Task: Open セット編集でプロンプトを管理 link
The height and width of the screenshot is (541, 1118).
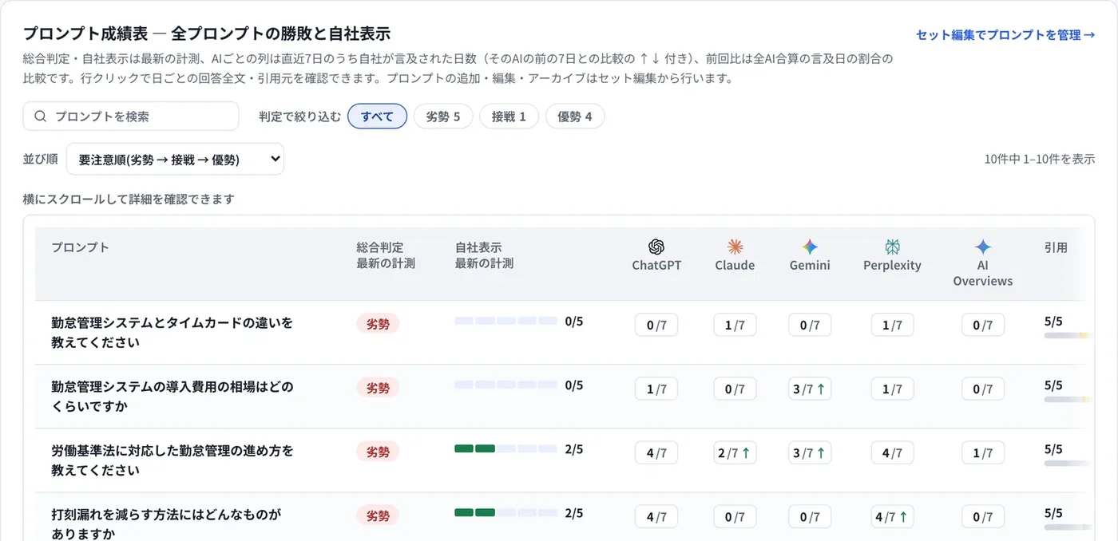Action: click(x=1005, y=34)
